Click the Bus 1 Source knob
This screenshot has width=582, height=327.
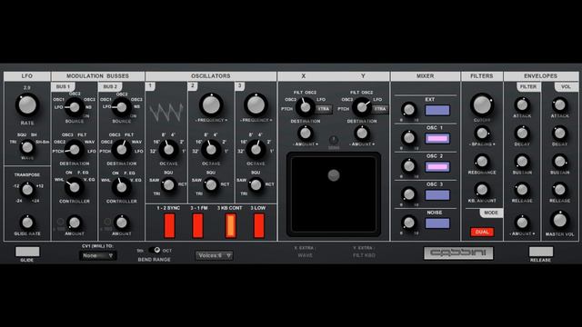[x=75, y=107]
